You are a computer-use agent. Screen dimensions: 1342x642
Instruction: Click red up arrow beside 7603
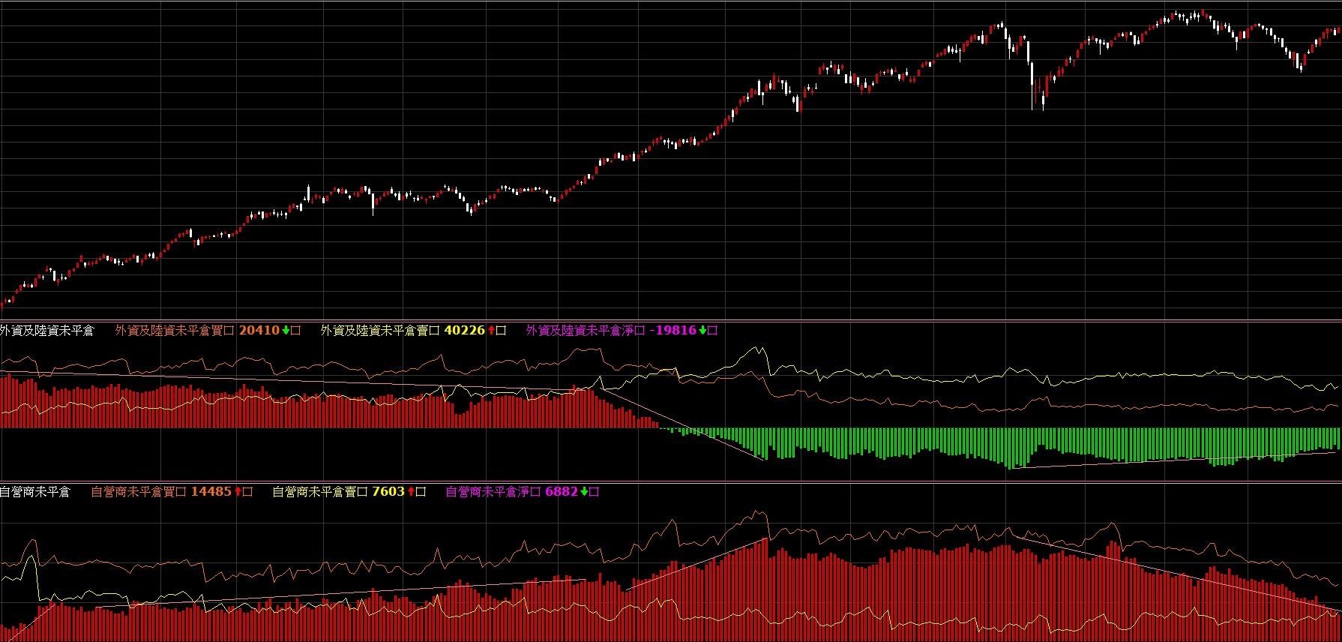(411, 492)
